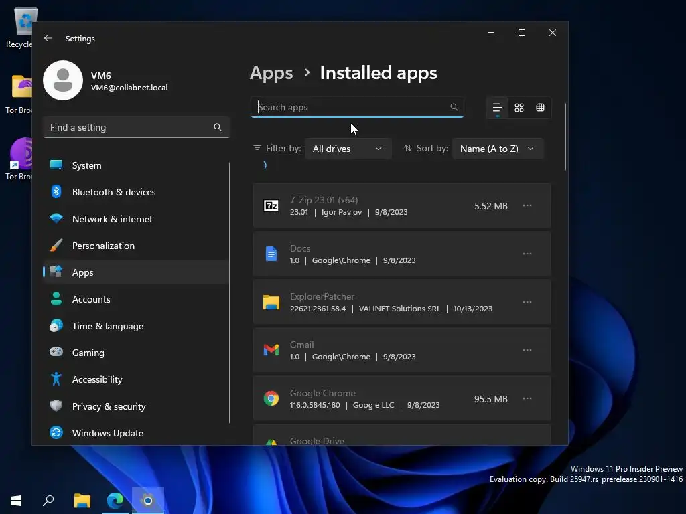
Task: Go back using the Settings arrow
Action: (48, 38)
